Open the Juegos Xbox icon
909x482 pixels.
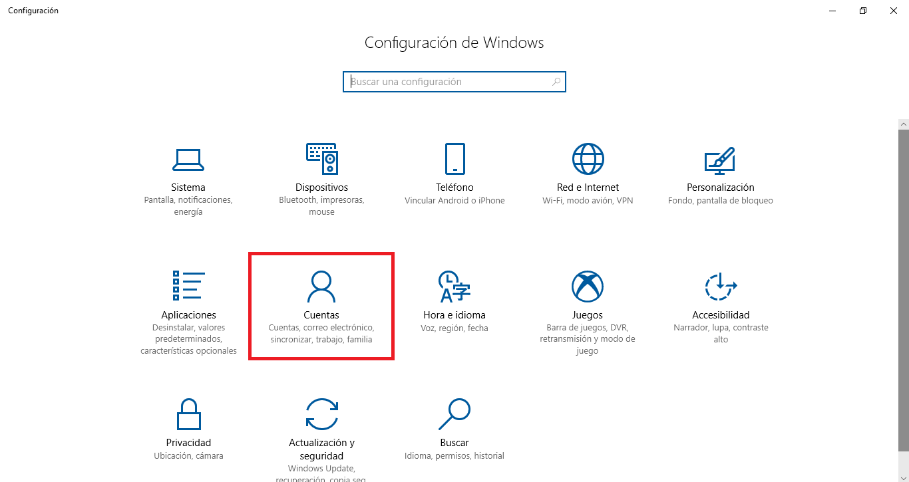click(588, 287)
